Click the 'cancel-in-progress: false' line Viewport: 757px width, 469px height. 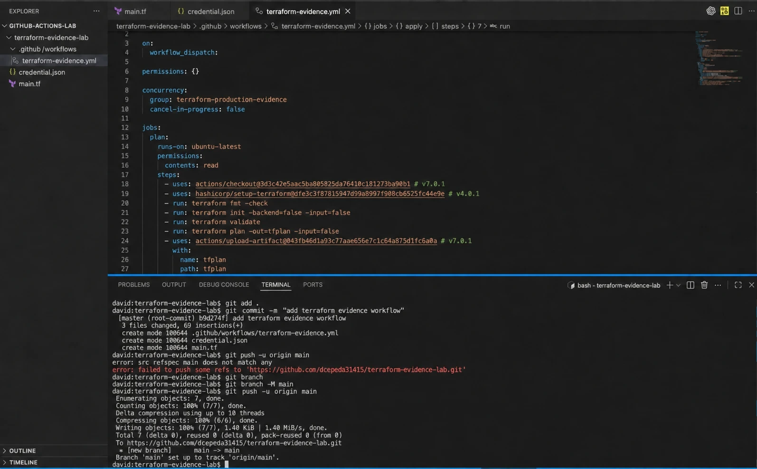click(197, 109)
